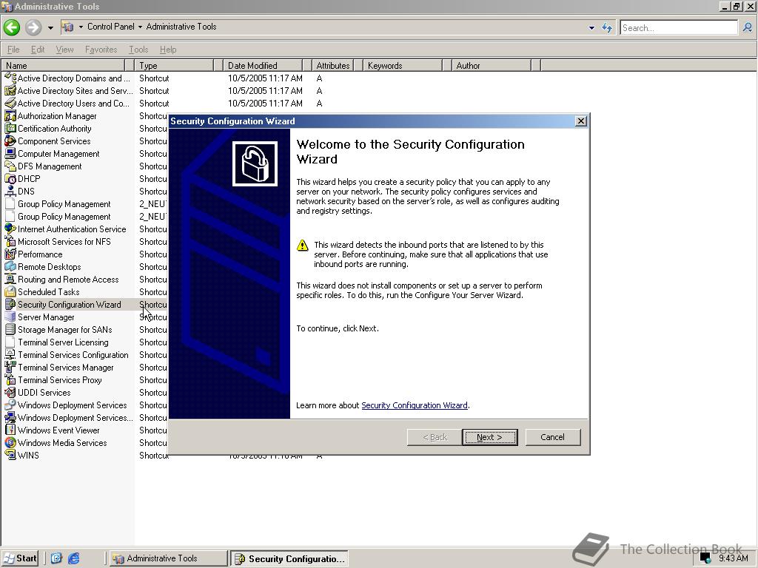Image resolution: width=758 pixels, height=568 pixels.
Task: Click the Control Panel breadcrumb
Action: (111, 27)
